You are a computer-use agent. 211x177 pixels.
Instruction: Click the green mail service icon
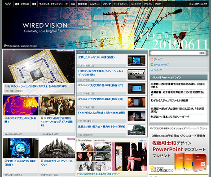152,65
